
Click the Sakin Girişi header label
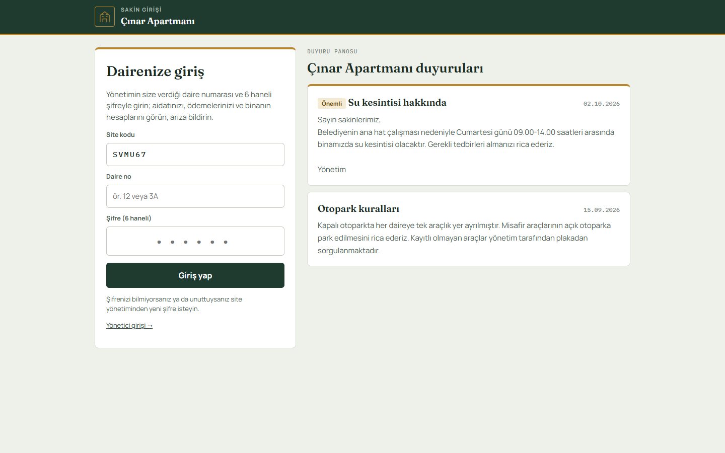[x=141, y=10]
